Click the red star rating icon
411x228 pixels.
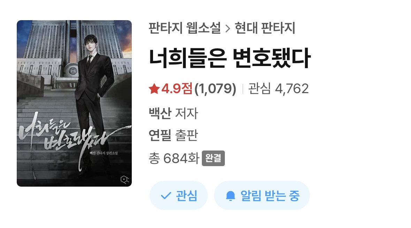154,89
